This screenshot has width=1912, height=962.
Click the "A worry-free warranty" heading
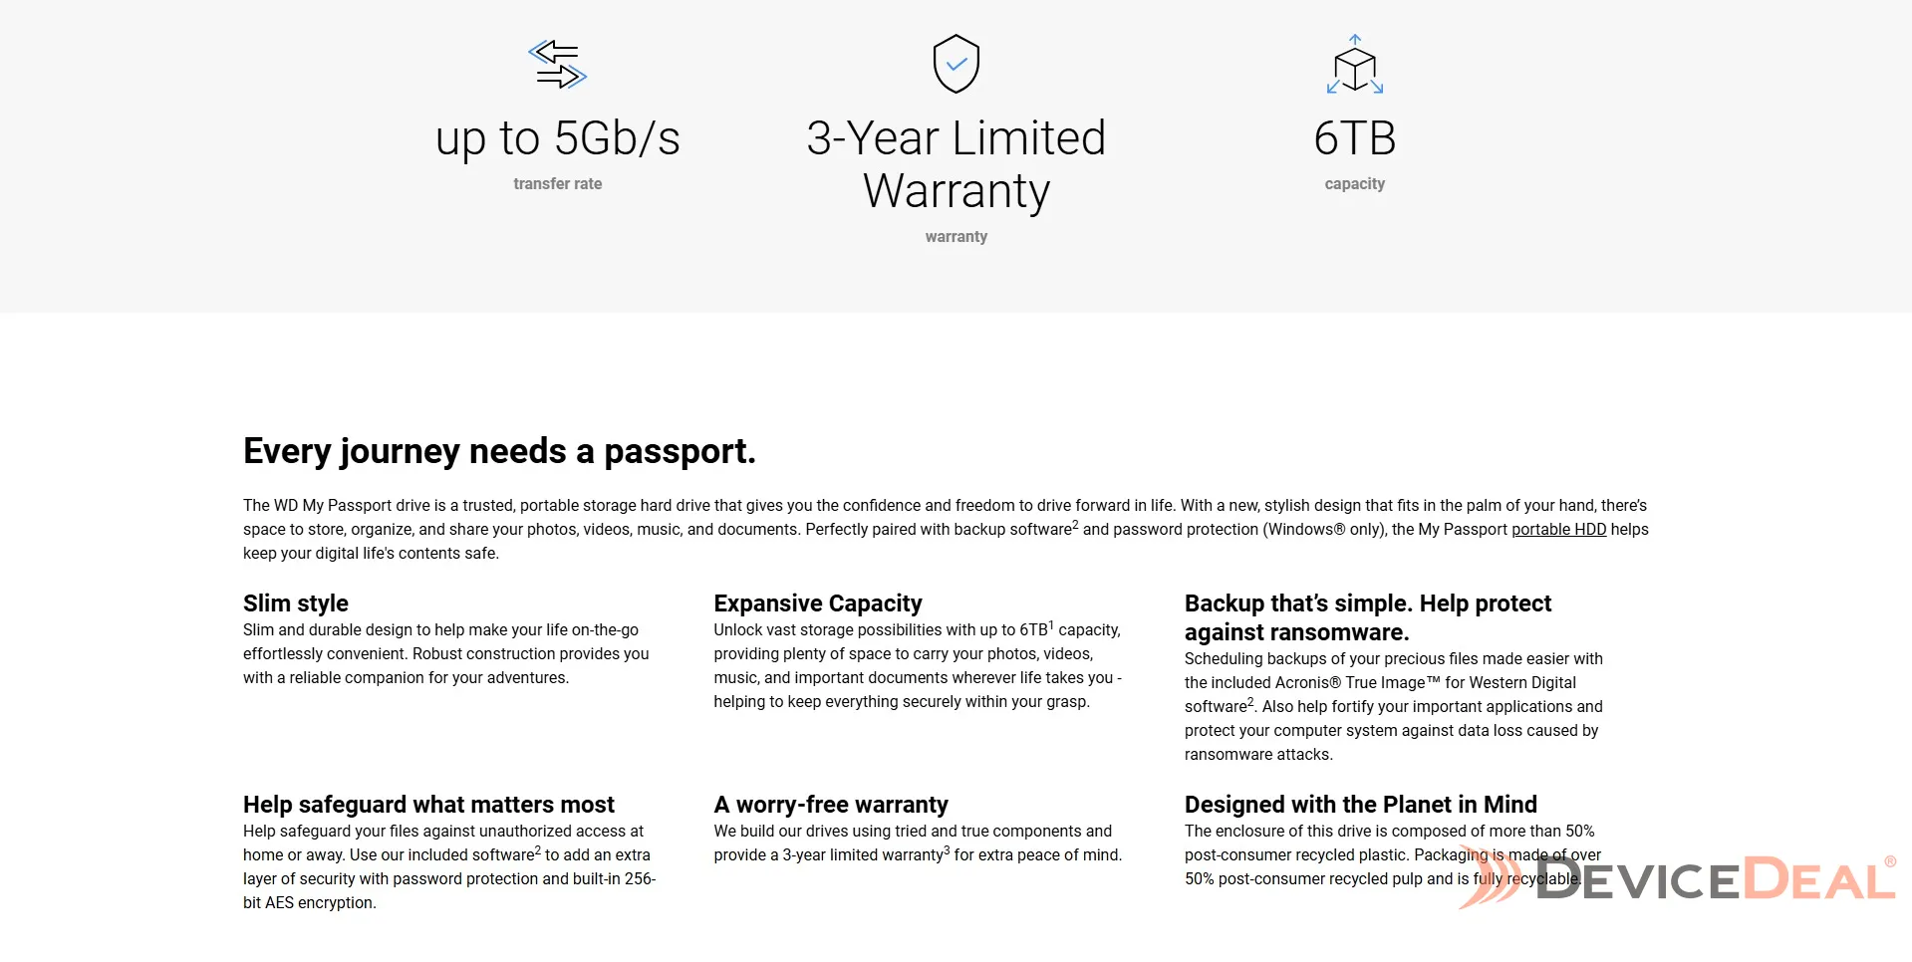[x=831, y=805]
